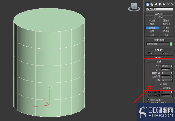
Task: Click the 切片结束位置 value field
Action: tap(166, 96)
